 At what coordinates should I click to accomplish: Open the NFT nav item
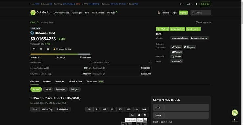pyautogui.click(x=87, y=13)
